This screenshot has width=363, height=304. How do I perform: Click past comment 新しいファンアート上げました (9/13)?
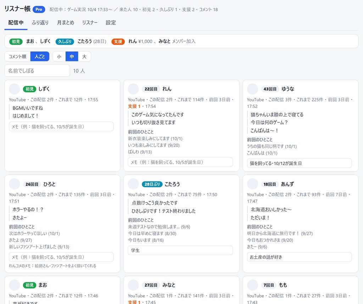pos(39,247)
